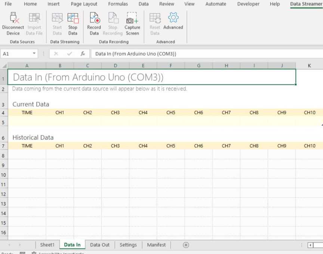Click the sheet tab bar split handle dots

point(302,245)
